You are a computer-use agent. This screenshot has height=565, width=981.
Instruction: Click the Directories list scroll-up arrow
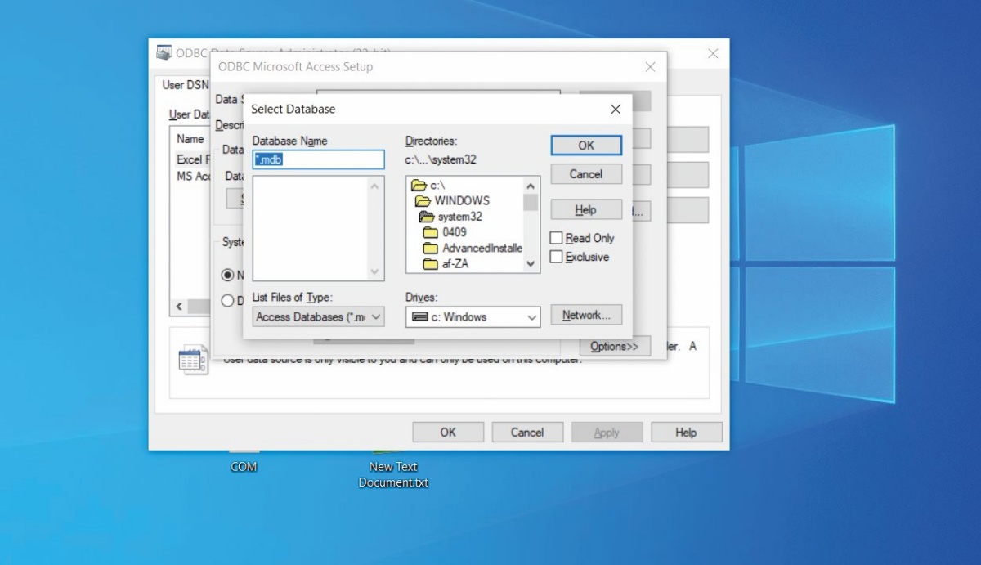[x=531, y=186]
